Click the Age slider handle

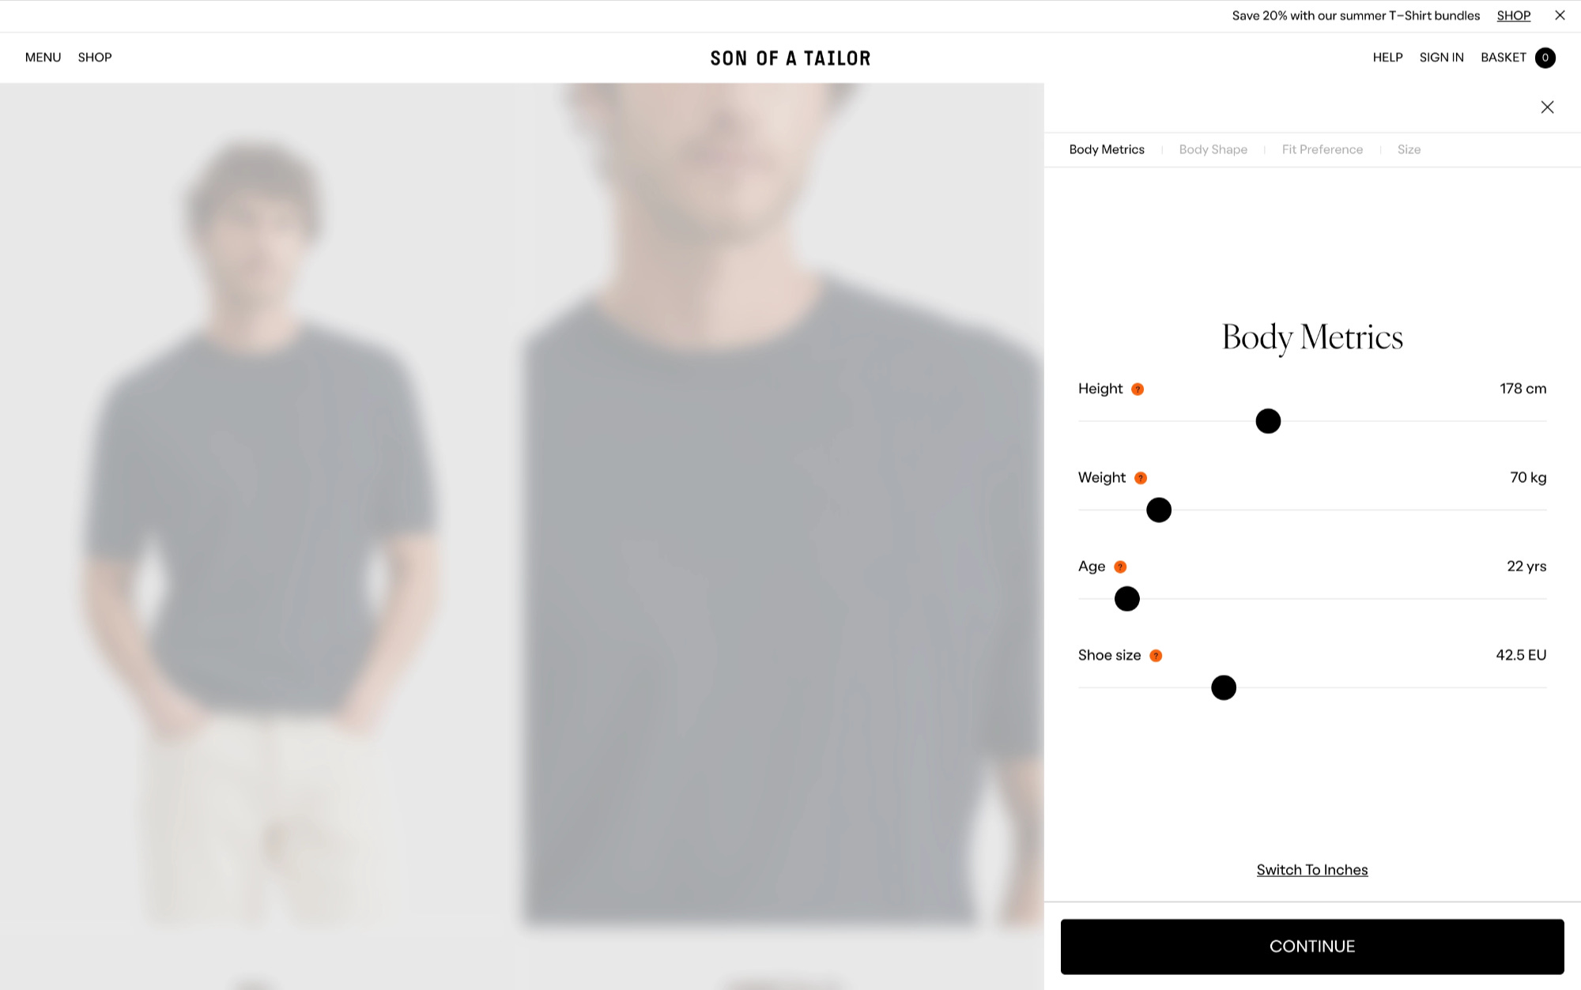(1127, 599)
